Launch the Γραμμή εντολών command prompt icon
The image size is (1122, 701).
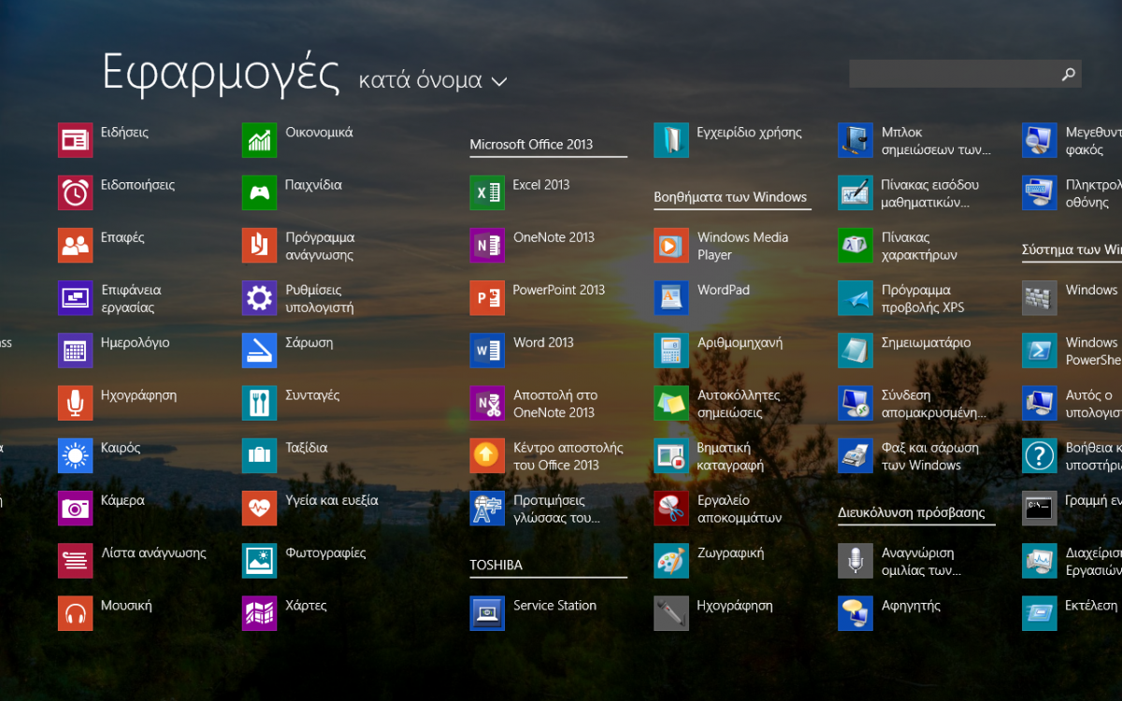pos(1040,508)
